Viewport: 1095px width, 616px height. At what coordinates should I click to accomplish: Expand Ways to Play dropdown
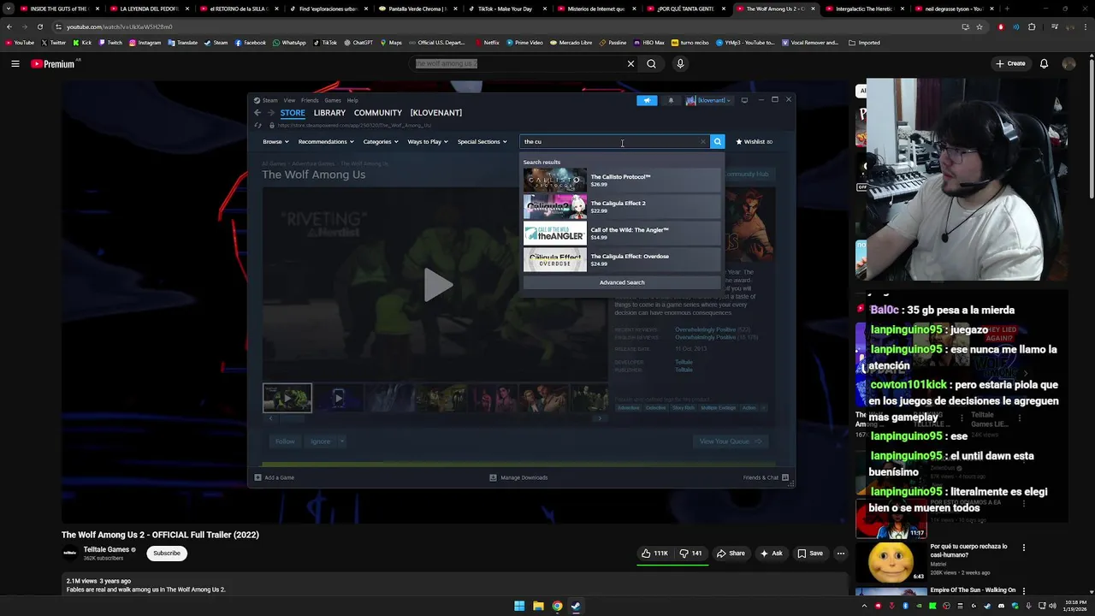pyautogui.click(x=429, y=142)
